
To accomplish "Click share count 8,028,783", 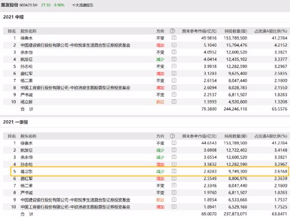I will coord(238,88).
